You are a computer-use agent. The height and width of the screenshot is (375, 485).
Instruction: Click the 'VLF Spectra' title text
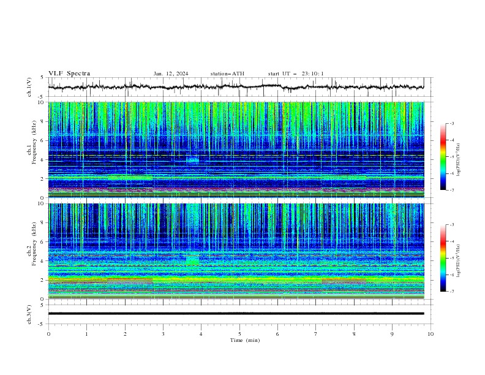point(69,74)
